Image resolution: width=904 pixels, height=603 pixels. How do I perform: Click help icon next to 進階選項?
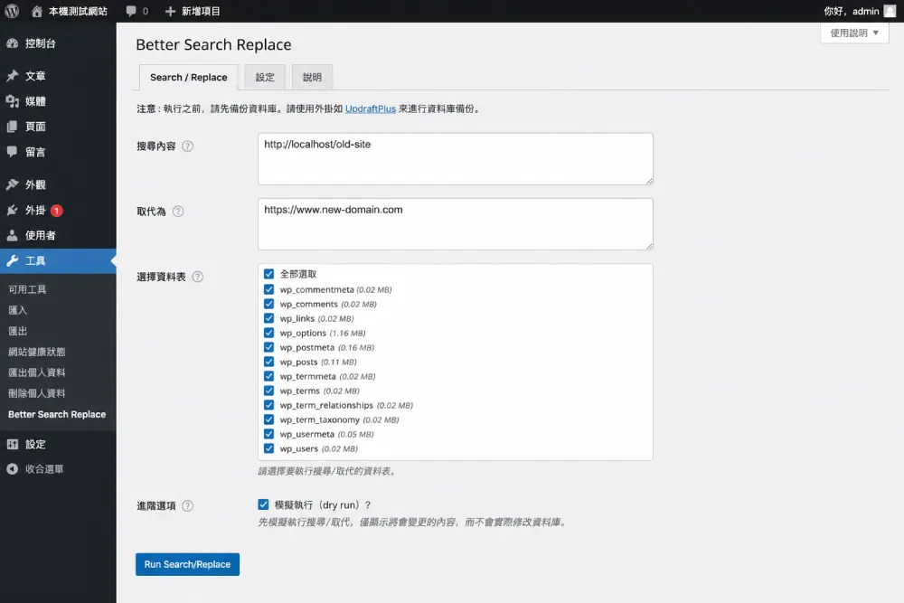(187, 505)
